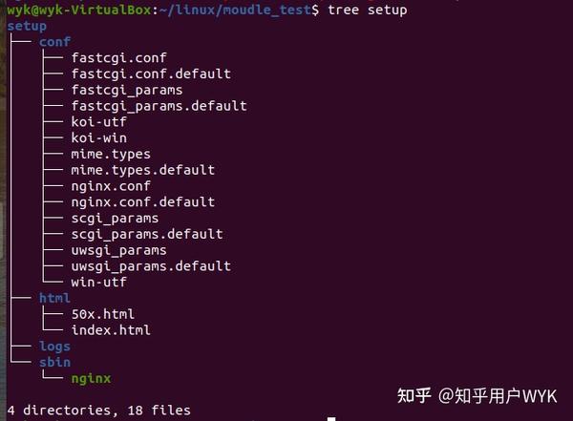573x421 pixels.
Task: Click the 50x.html file
Action: click(103, 314)
